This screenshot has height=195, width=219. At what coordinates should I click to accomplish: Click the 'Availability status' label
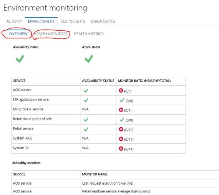pos(26,47)
